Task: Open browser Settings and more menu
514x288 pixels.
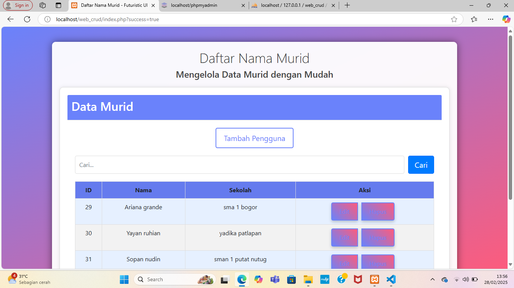Action: [490, 19]
